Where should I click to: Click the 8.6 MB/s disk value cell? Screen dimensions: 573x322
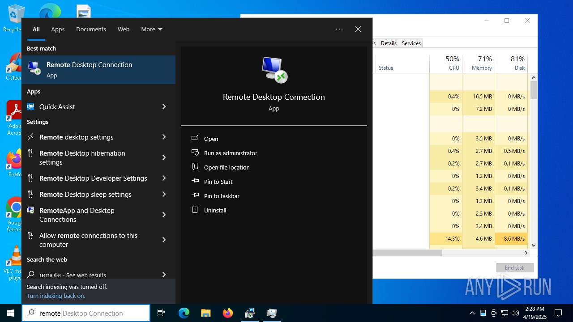(511, 239)
